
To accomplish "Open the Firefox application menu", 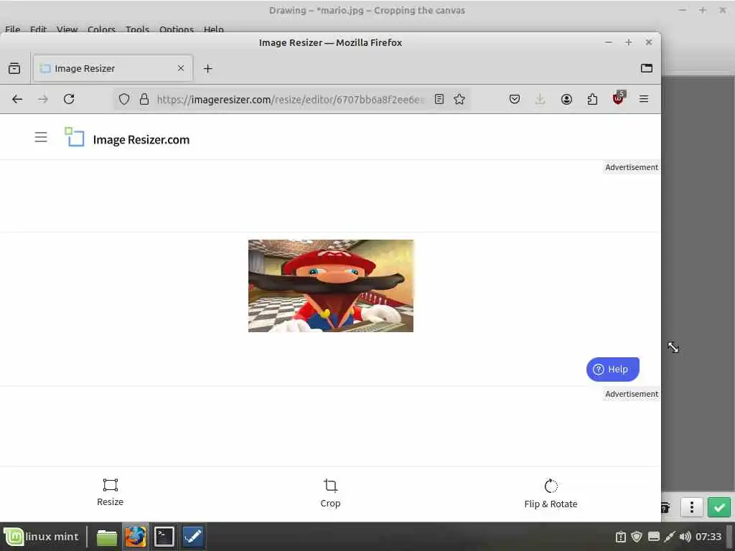I will (644, 99).
